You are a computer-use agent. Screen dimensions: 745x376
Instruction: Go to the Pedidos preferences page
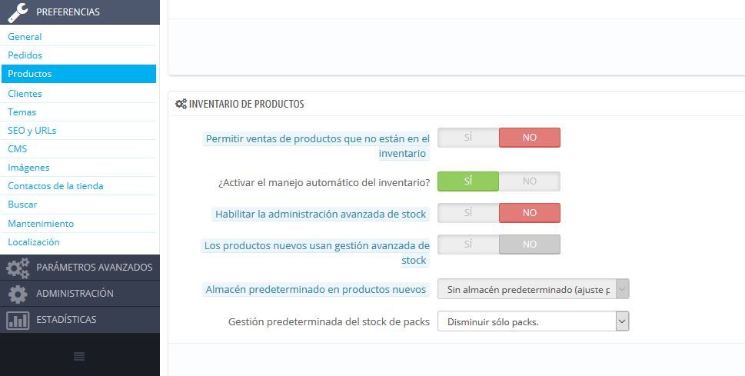pos(25,55)
